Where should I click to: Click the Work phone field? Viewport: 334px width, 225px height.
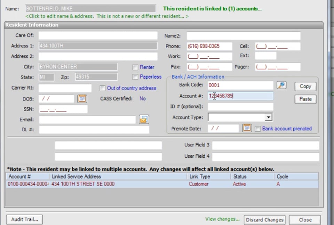pos(209,56)
